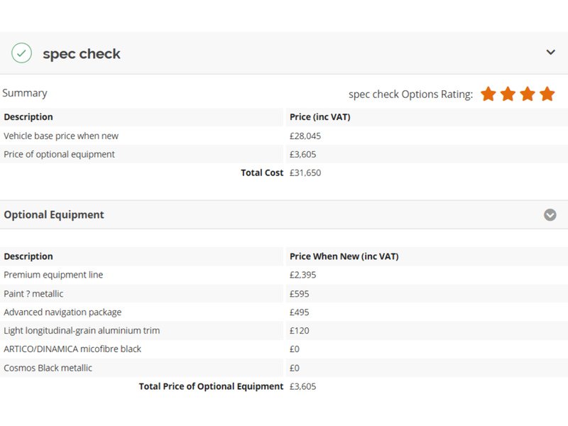Screen dimensions: 568x426
Task: Select the Premium equipment line row
Action: [53, 275]
